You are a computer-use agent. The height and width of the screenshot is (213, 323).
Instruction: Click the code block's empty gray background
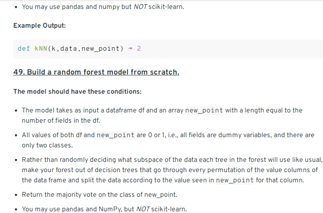click(227, 49)
